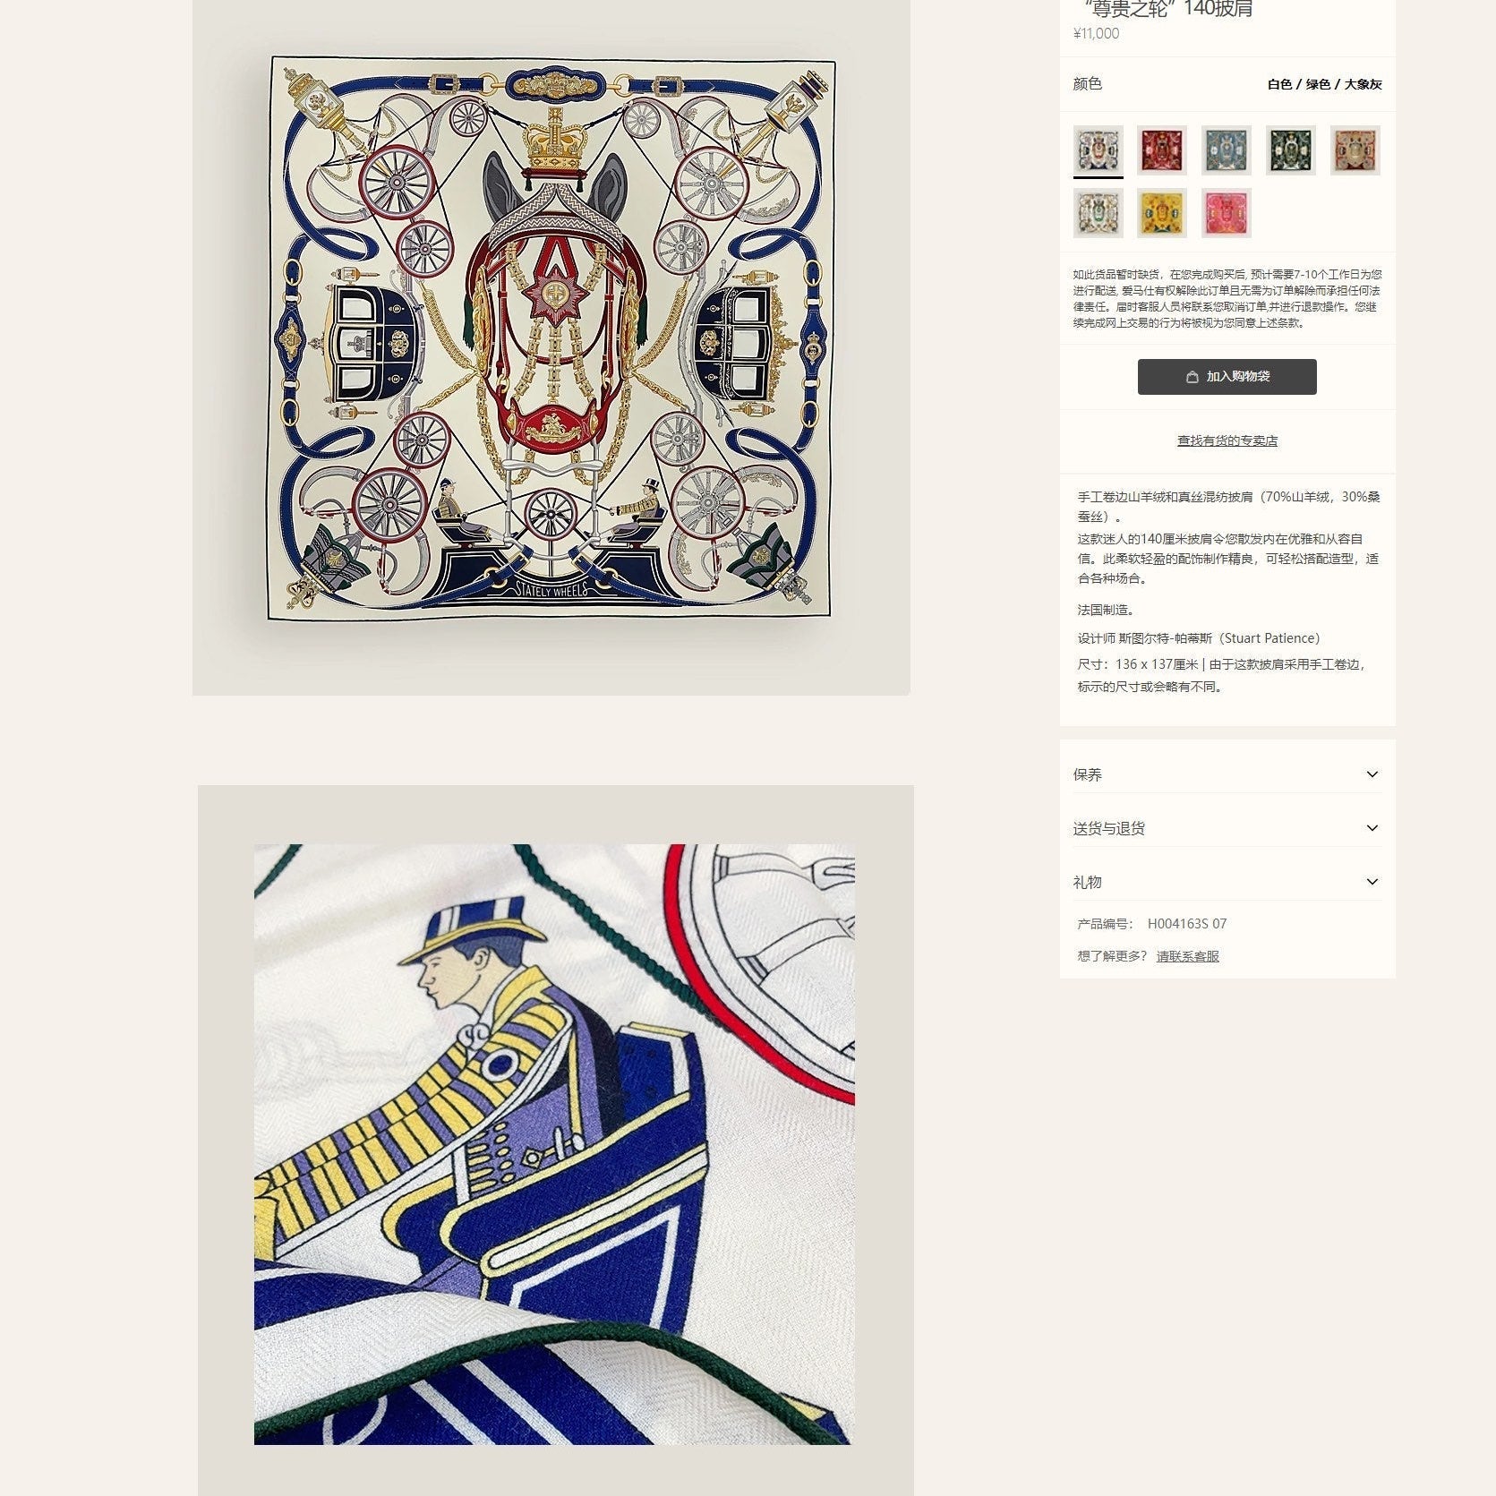Expand the 保养 care section

(x=1227, y=774)
